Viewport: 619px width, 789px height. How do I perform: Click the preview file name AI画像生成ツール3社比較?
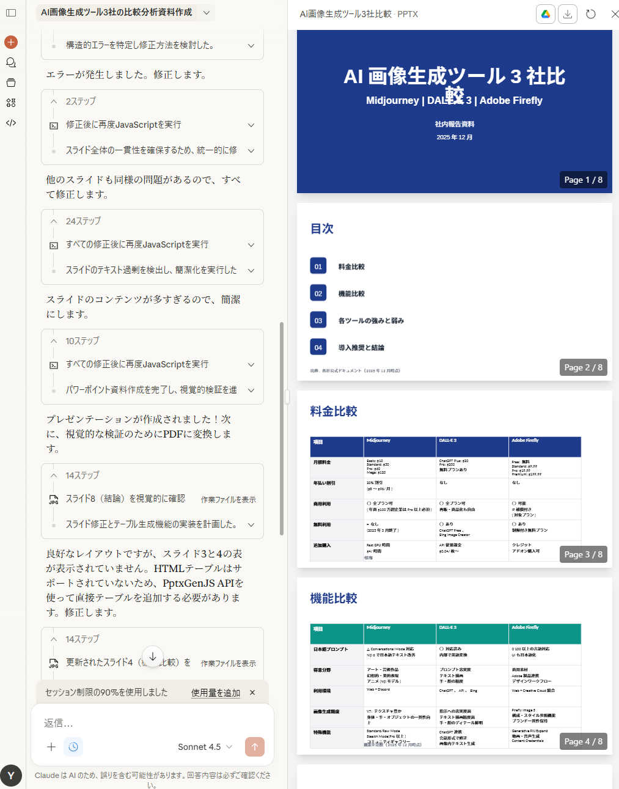pos(345,14)
